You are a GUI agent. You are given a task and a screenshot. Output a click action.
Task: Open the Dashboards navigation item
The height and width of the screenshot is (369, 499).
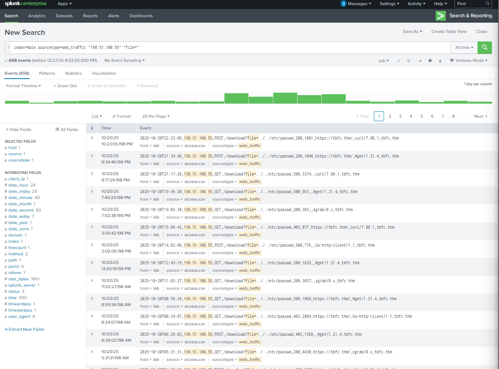(x=141, y=16)
